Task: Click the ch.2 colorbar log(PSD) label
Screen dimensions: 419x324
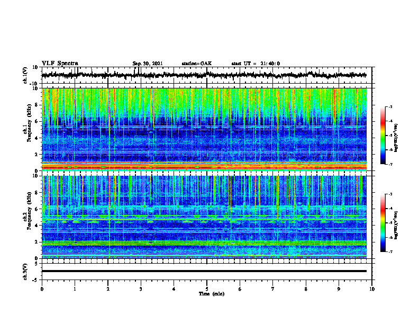Action: (x=396, y=224)
